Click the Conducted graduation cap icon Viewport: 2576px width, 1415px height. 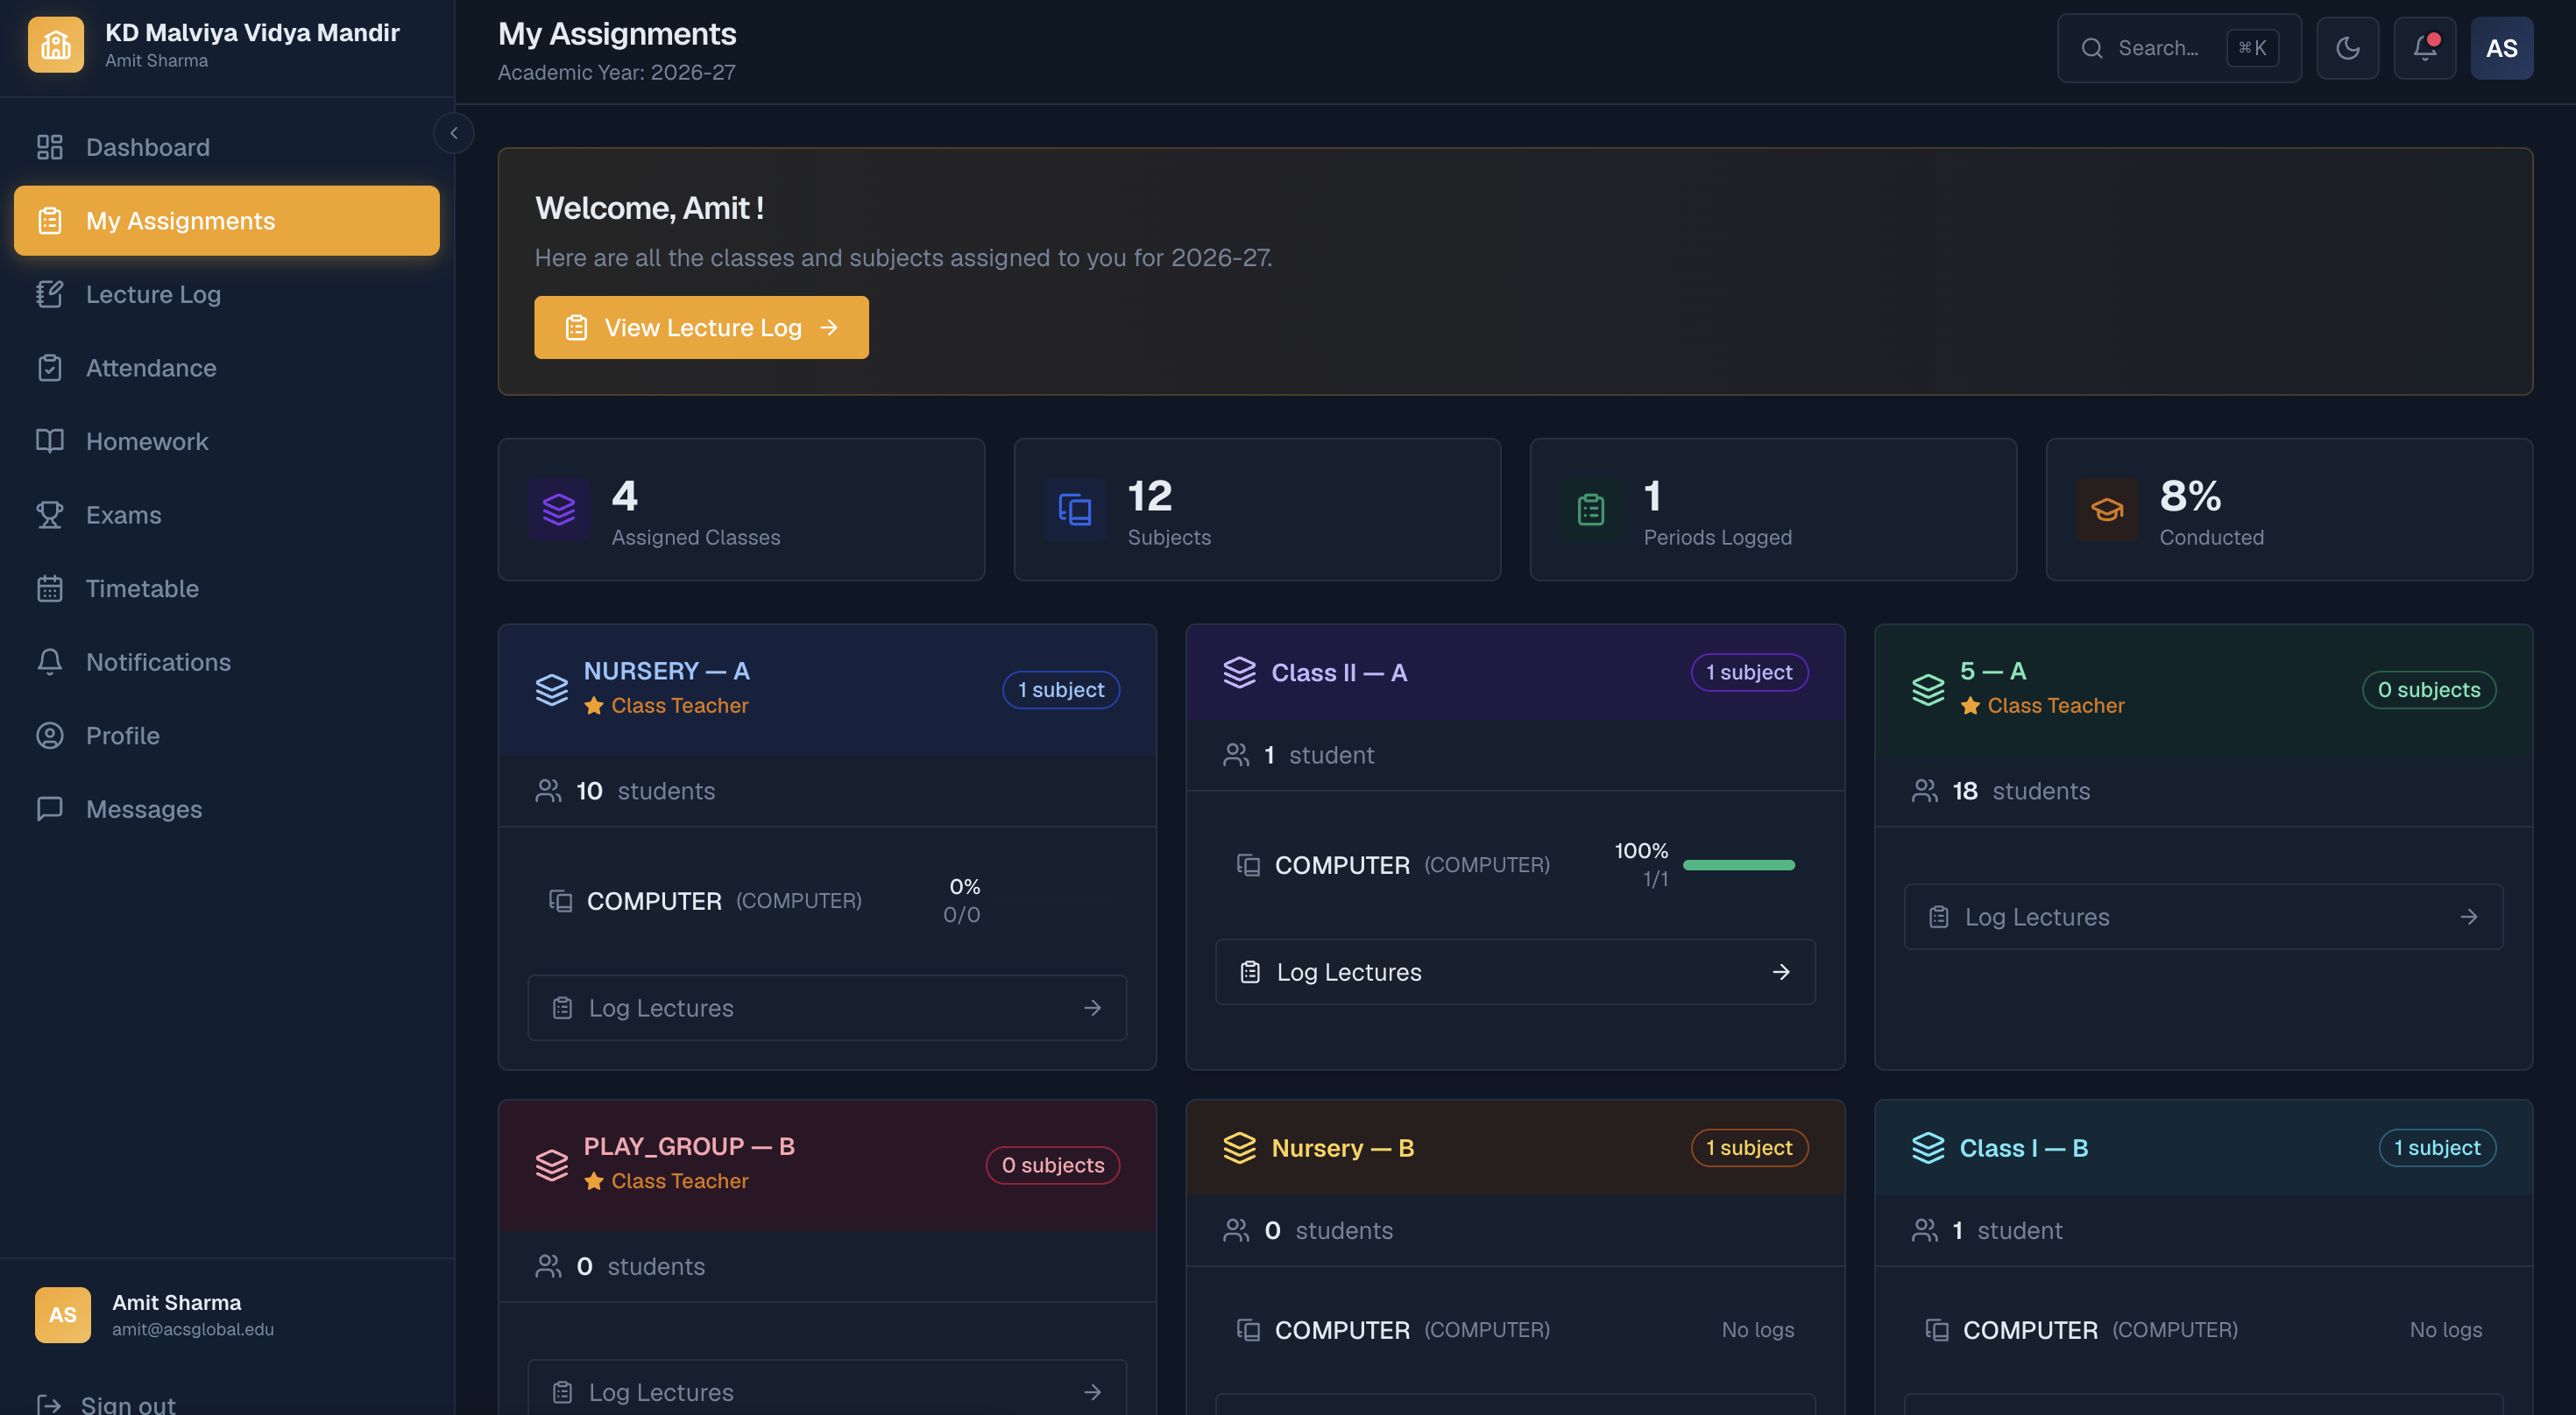click(2107, 510)
